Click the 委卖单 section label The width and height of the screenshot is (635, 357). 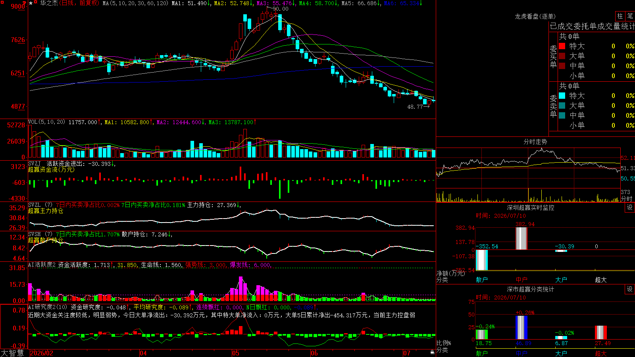coord(553,106)
